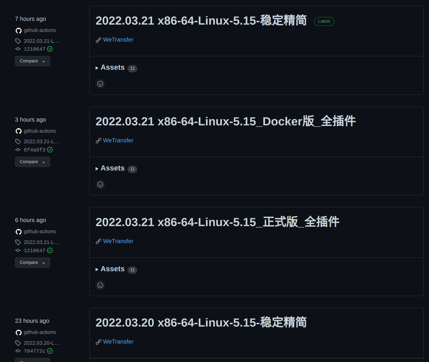
Task: Expand Assets in the 正式版 release
Action: [113, 269]
